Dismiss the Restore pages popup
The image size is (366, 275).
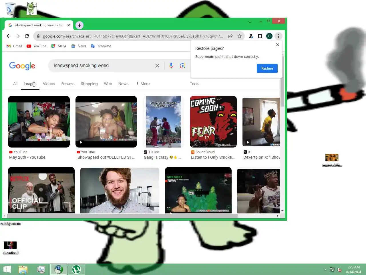coord(277,45)
